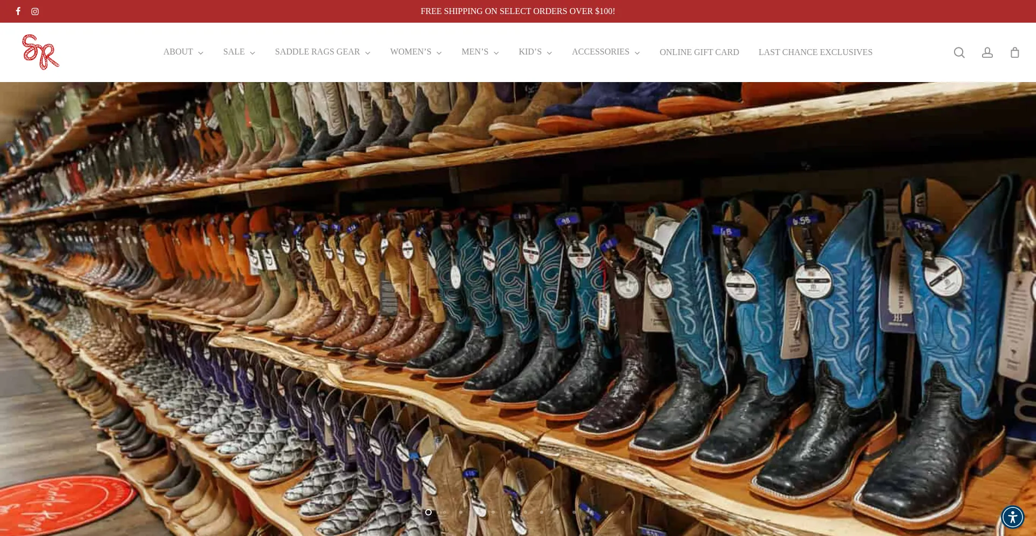Expand the SADDLE RAGS GEAR chevron
The width and height of the screenshot is (1036, 536).
[367, 53]
